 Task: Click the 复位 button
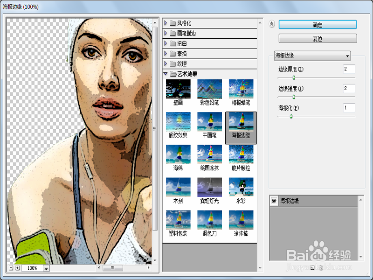(x=318, y=38)
